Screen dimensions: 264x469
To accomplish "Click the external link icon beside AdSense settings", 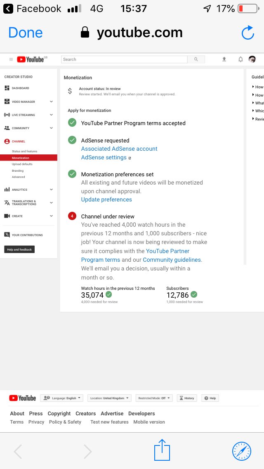I will [130, 158].
